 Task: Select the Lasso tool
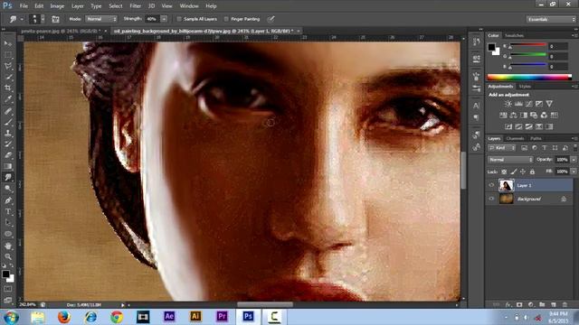(8, 66)
